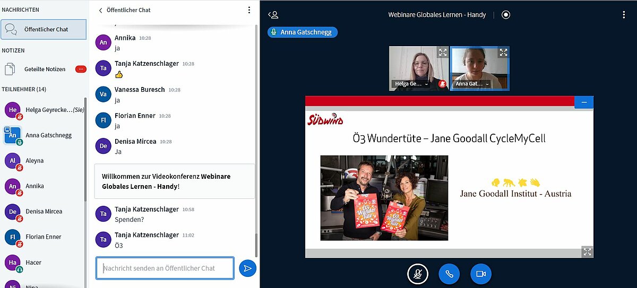Viewport: 637px width, 288px height.
Task: Go back using chat header arrow
Action: pyautogui.click(x=100, y=10)
